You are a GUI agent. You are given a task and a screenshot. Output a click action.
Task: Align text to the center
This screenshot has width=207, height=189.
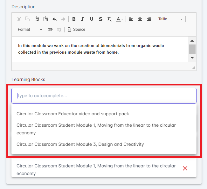[x=140, y=19]
